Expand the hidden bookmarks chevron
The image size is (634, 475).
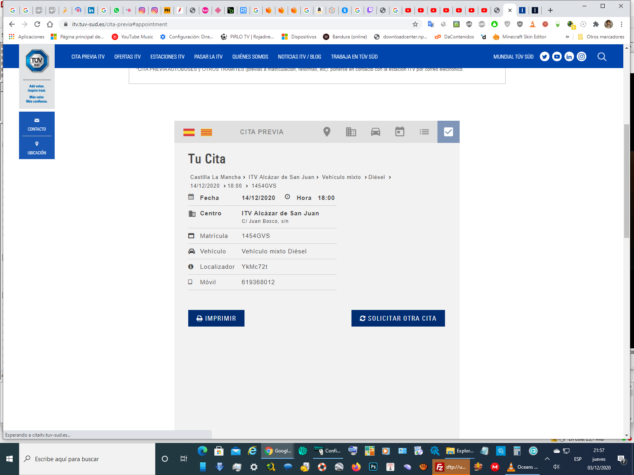567,37
